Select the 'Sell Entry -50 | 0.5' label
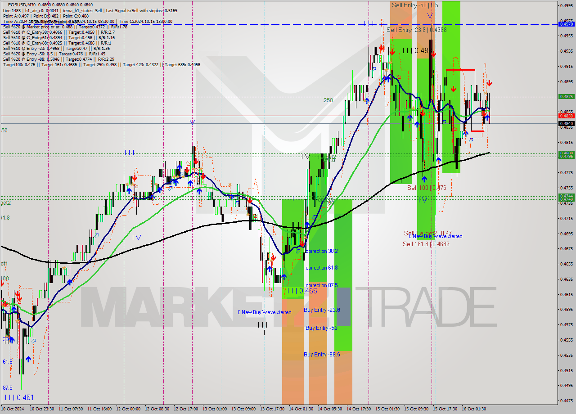The height and width of the screenshot is (414, 576). [x=415, y=5]
